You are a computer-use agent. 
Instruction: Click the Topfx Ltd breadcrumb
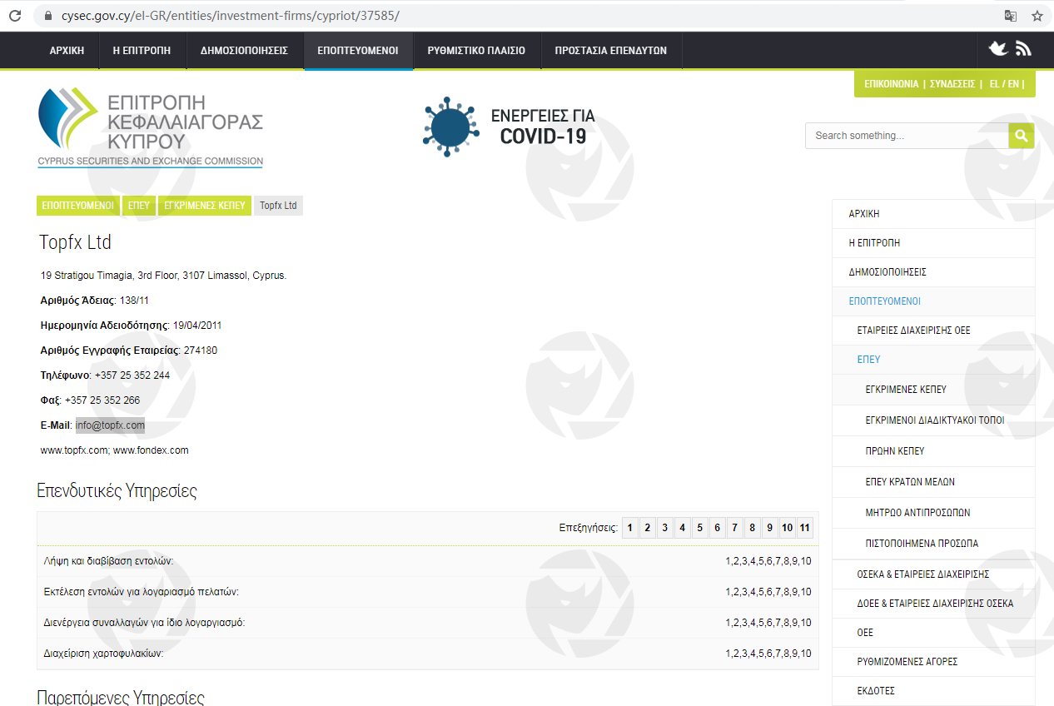(278, 205)
